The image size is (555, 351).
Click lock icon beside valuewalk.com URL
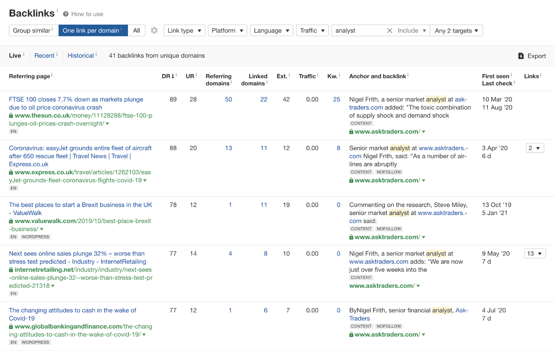tap(11, 221)
